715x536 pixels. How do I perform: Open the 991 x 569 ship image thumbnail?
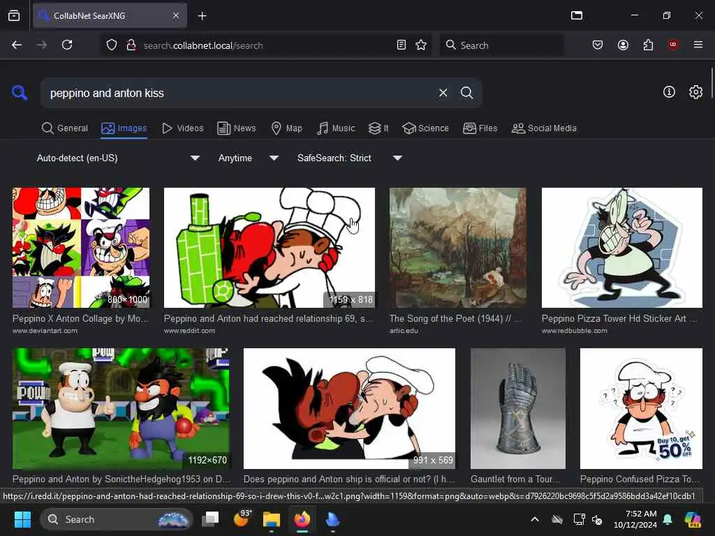[x=349, y=408]
